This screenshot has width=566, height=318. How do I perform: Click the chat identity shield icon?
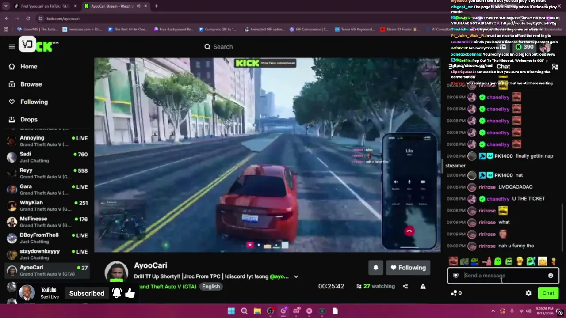click(x=456, y=276)
